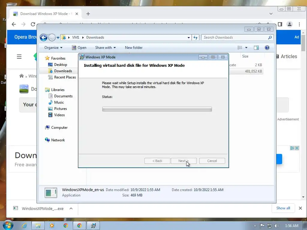The width and height of the screenshot is (307, 230).
Task: Open Chrome's three-dot menu
Action: (299, 24)
